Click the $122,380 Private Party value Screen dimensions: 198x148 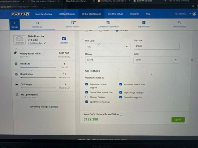point(64,53)
